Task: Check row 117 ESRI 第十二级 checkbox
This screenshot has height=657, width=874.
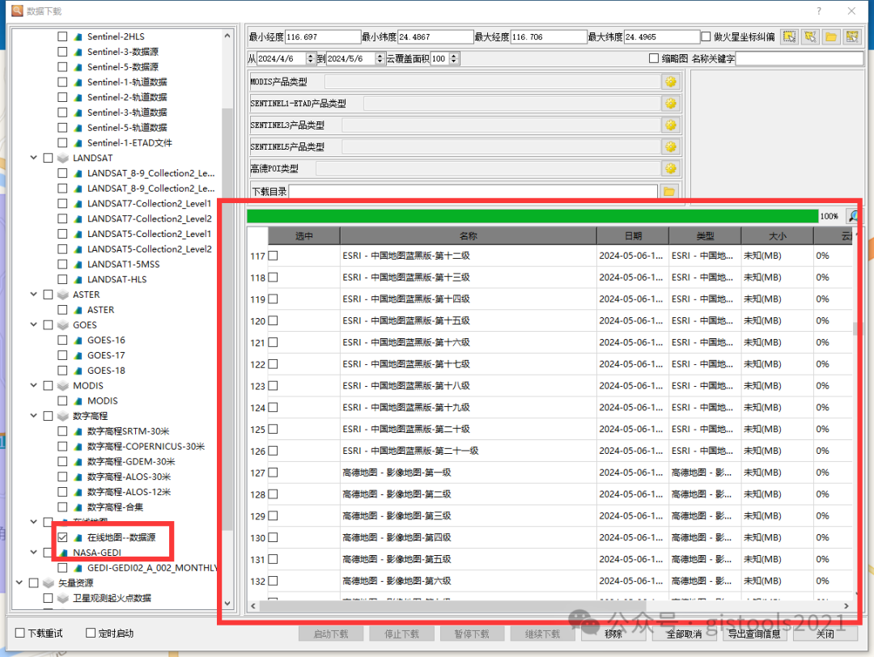Action: (x=274, y=256)
